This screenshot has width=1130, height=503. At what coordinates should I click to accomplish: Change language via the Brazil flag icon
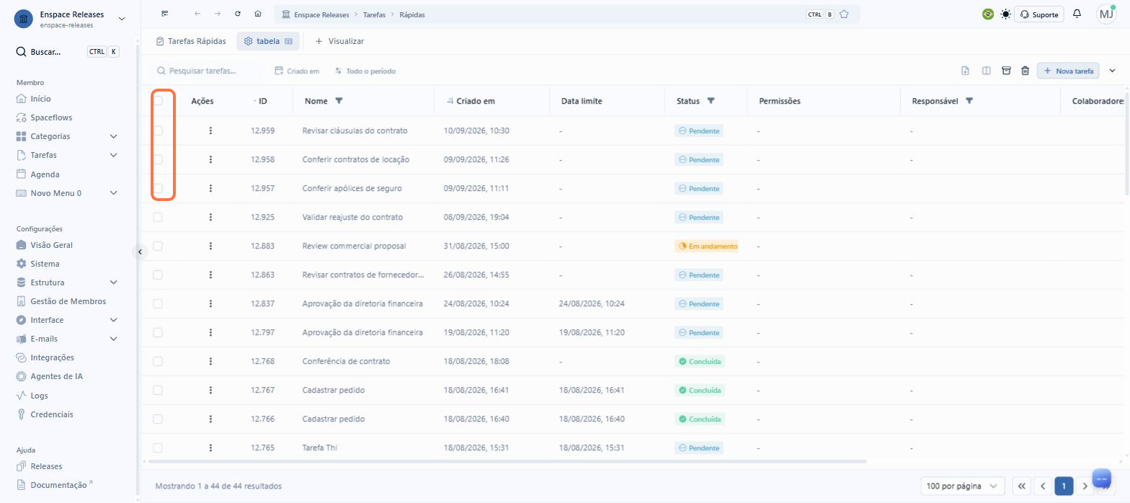[x=988, y=14]
